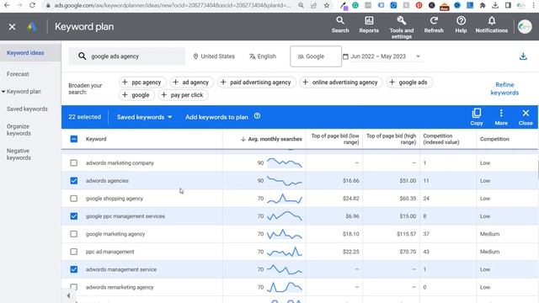
Task: Sort by Competition (indexed value) column
Action: (x=441, y=139)
